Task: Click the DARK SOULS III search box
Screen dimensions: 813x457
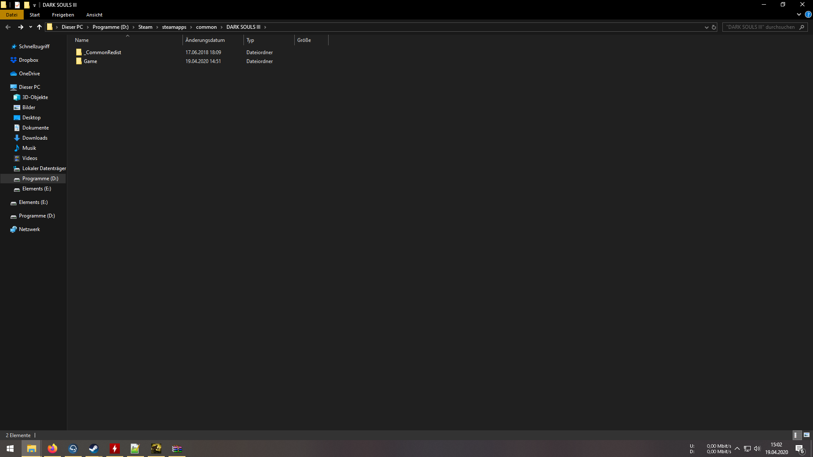Action: 760,27
